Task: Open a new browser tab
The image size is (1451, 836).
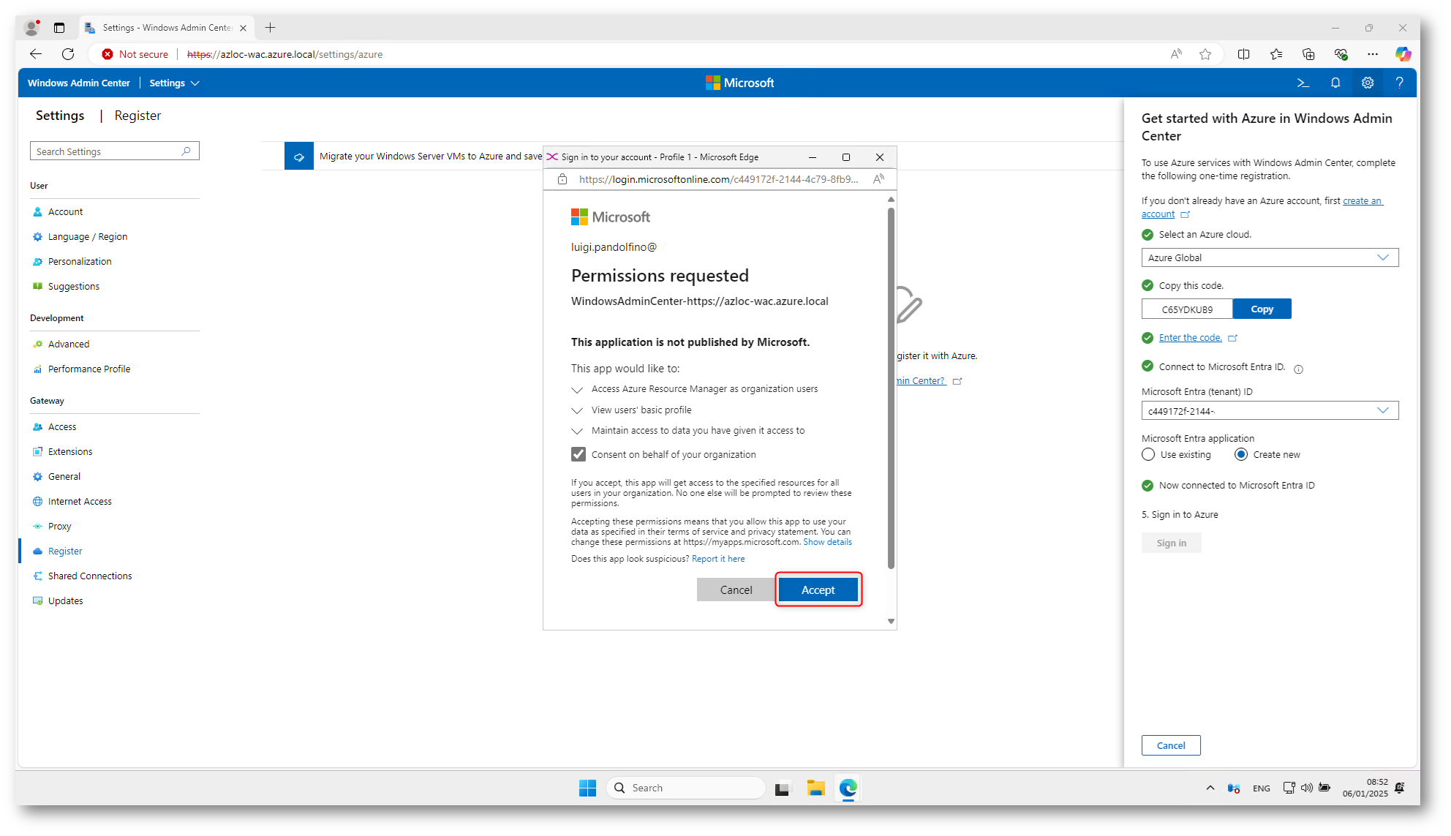Action: coord(270,28)
